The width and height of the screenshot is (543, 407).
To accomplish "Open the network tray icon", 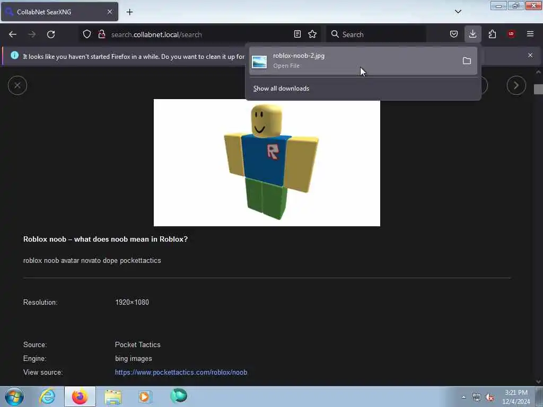I will tap(477, 397).
